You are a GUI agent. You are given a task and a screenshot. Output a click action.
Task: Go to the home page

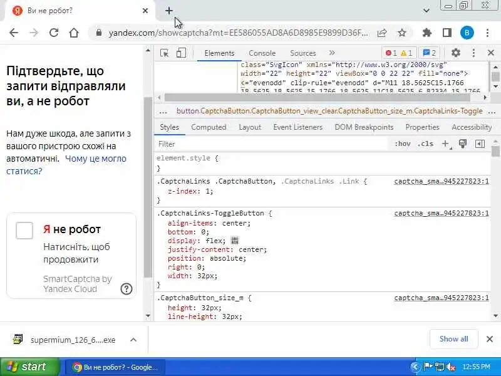click(74, 33)
